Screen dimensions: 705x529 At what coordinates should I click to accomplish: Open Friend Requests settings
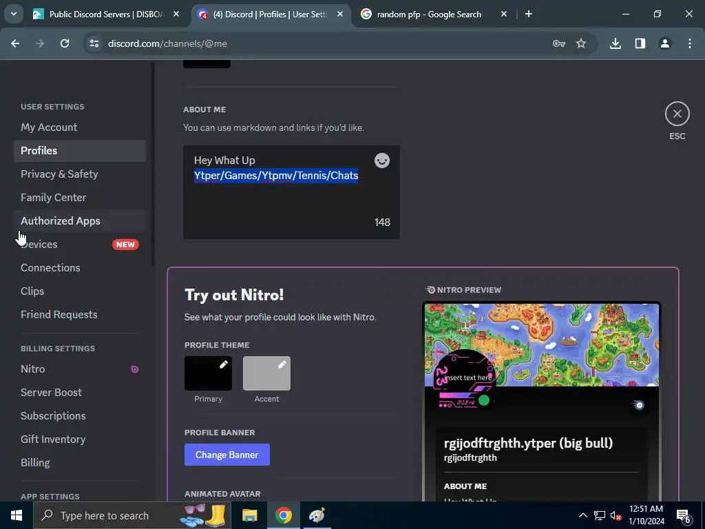pyautogui.click(x=80, y=314)
